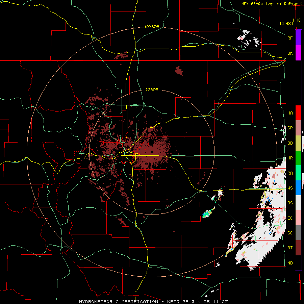The image size is (304, 304).
Task: Click the ND black legend swatch
Action: click(x=298, y=263)
